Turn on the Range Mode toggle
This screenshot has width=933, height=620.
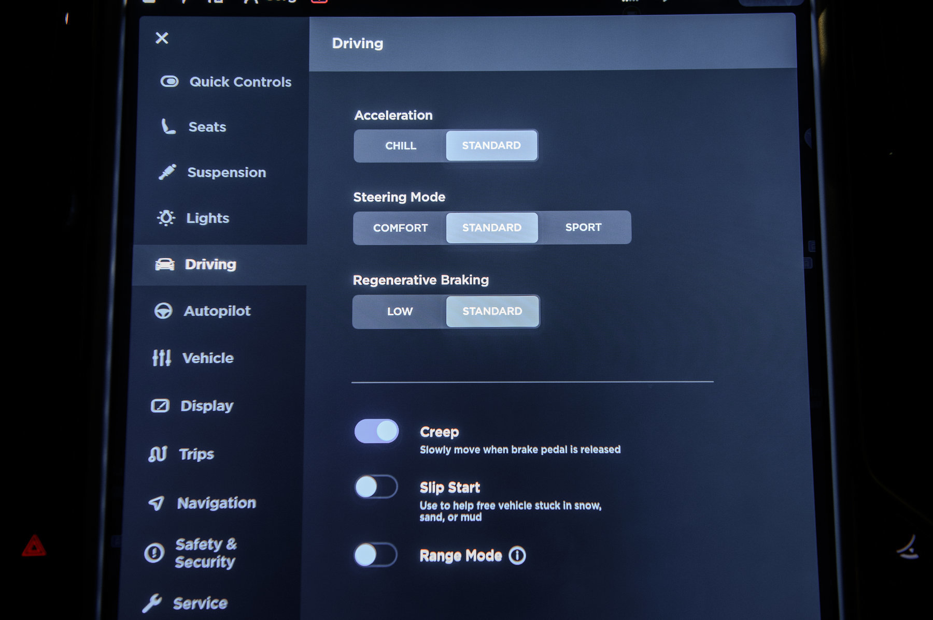(x=375, y=555)
